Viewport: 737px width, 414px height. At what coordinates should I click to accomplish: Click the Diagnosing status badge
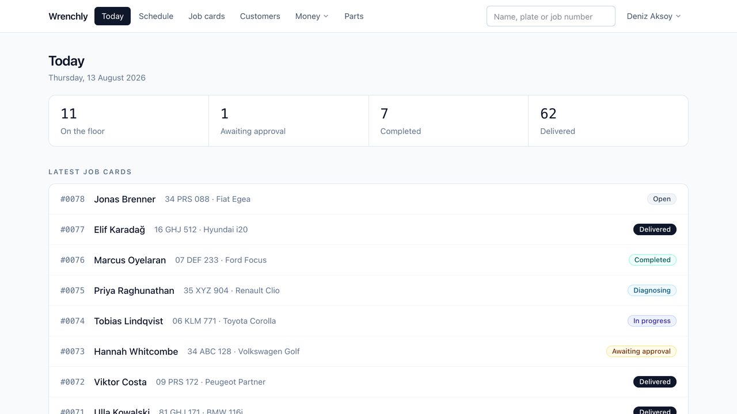tap(652, 290)
